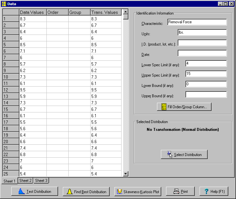Click the Find Best Distribution bell-curve icon

70,192
